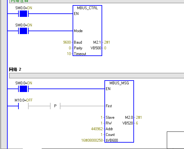Viewport: 184px width, 149px height.
Task: Select the VB500 error output
Action: click(x=96, y=48)
